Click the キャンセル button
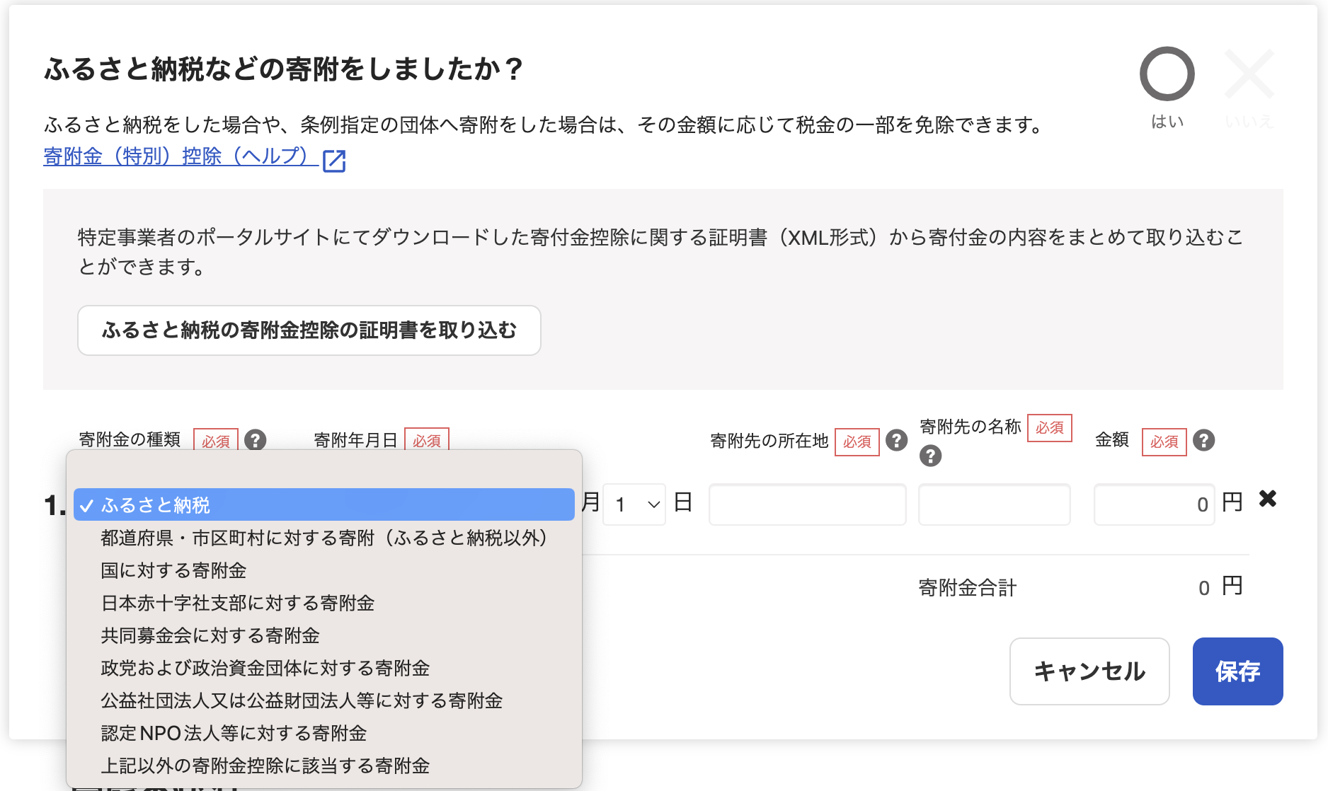 [x=1089, y=671]
